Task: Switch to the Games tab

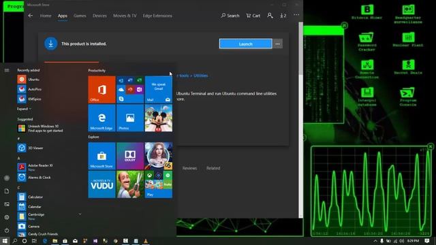Action: [x=80, y=16]
